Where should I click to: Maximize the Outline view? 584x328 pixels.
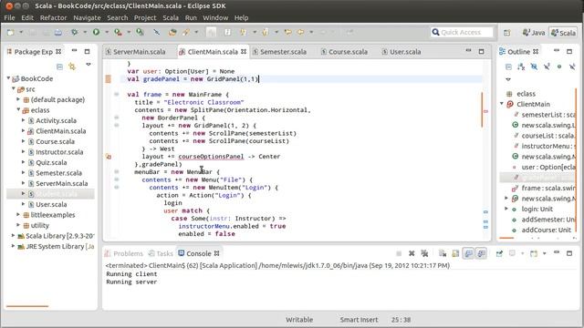(x=569, y=51)
